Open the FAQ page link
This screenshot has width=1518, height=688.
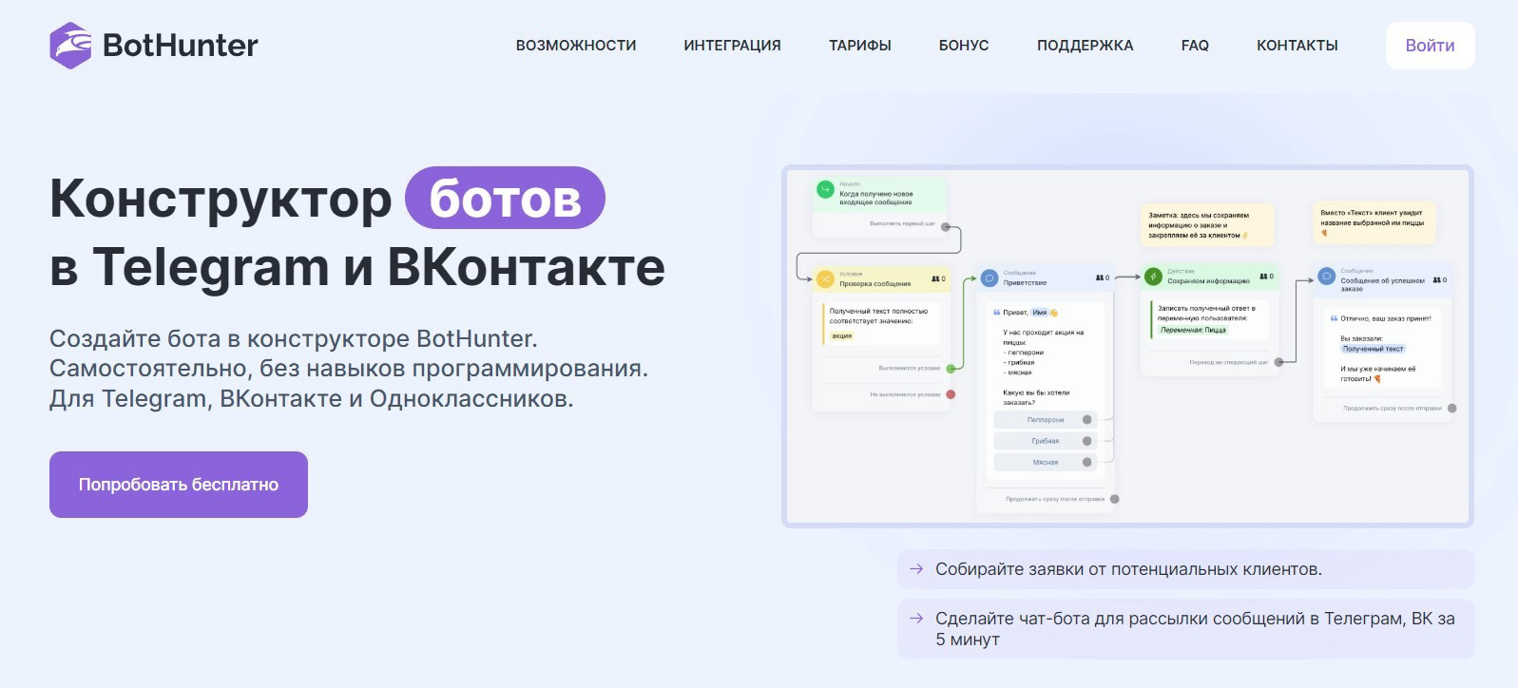click(x=1195, y=46)
